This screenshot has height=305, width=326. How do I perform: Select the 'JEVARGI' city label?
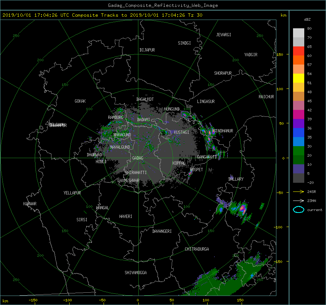[x=223, y=35]
